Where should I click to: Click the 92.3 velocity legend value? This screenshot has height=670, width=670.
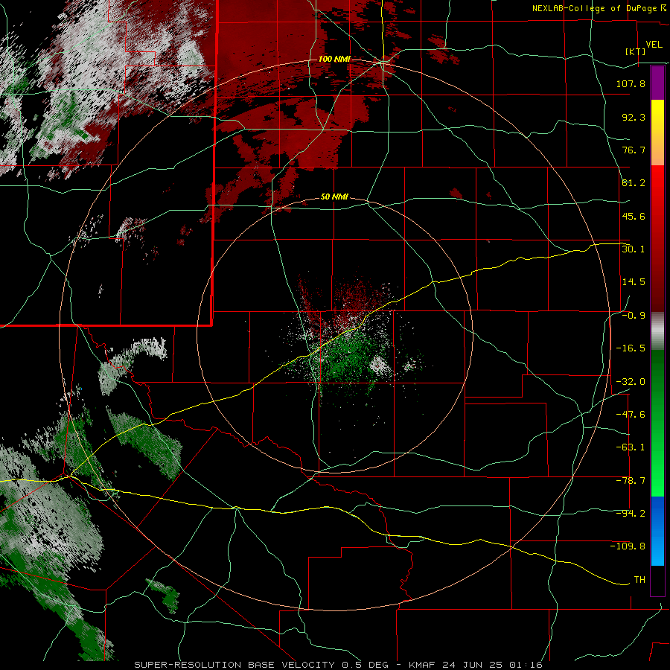pos(634,117)
